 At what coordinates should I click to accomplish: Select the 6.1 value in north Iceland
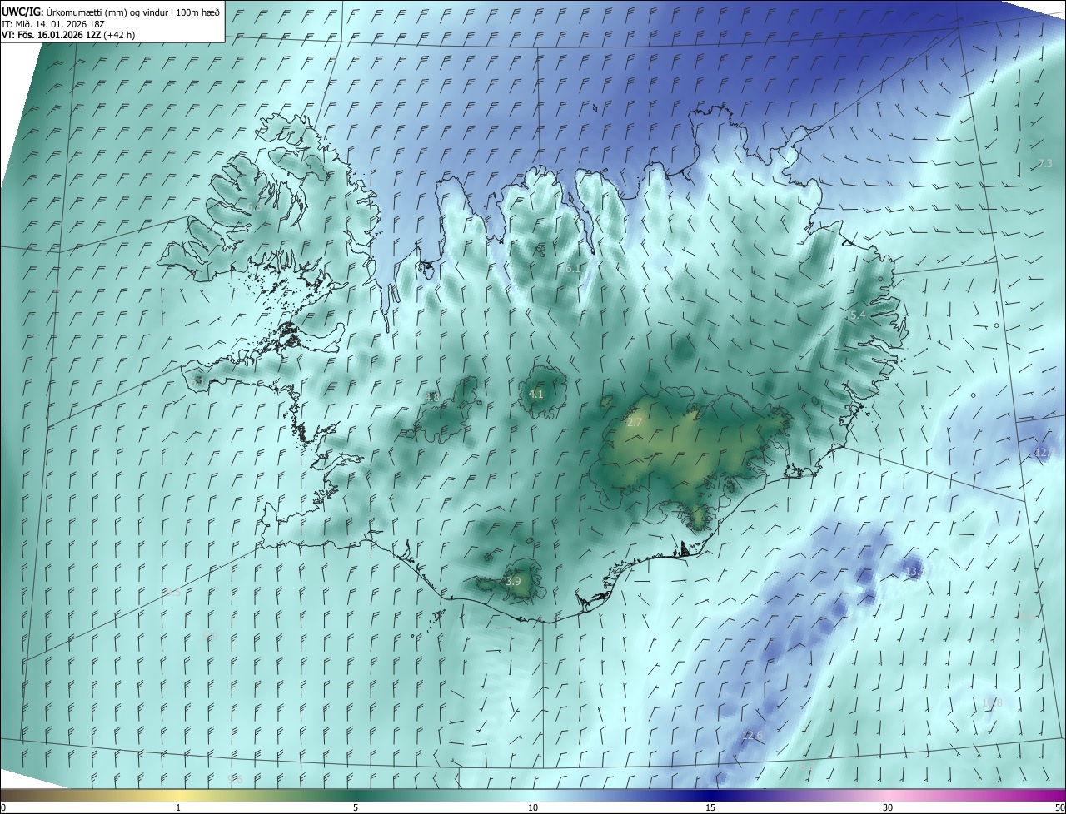coord(573,269)
